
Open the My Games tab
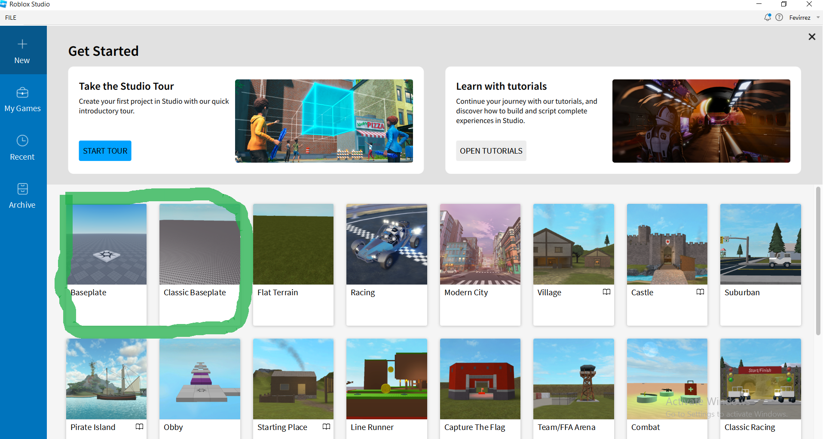click(x=22, y=99)
